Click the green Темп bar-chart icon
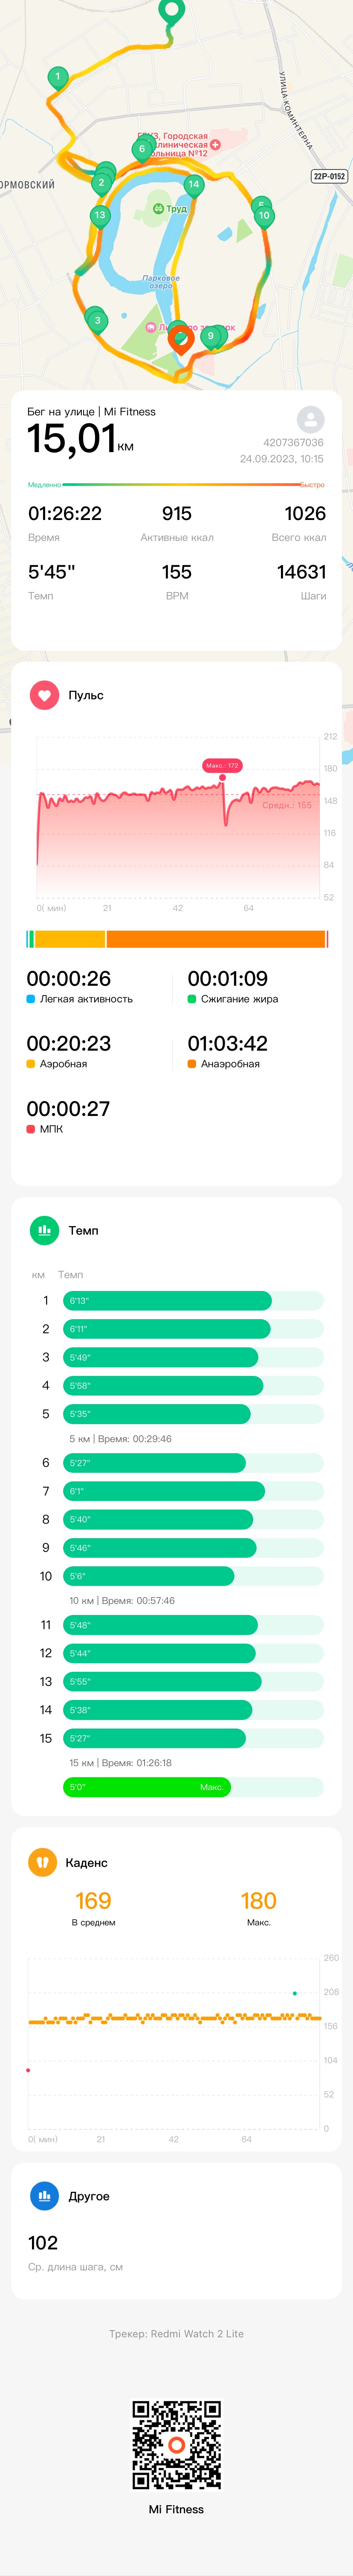The height and width of the screenshot is (2576, 353). [44, 1230]
